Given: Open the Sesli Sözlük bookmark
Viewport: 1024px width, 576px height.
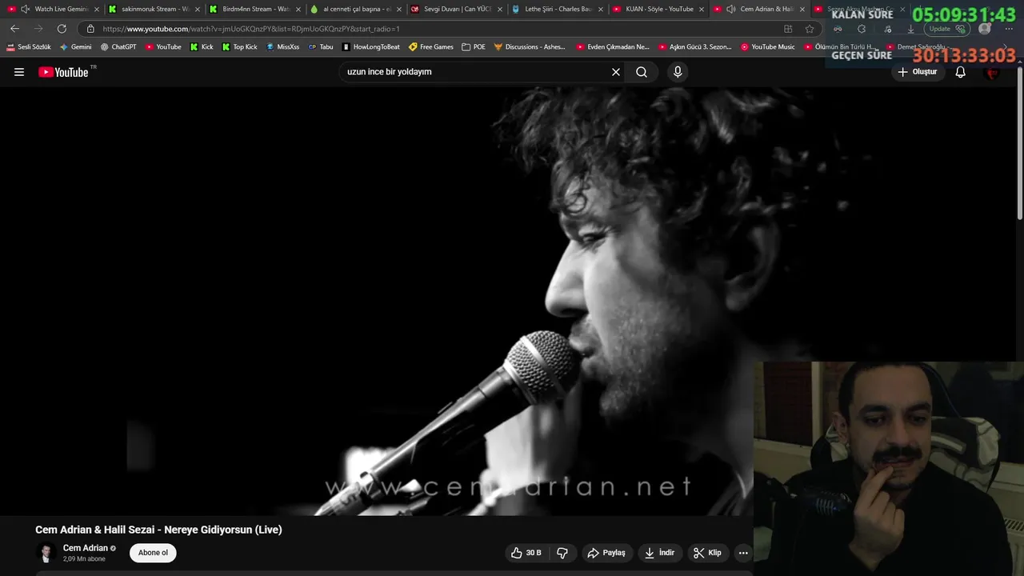Looking at the screenshot, I should point(29,47).
